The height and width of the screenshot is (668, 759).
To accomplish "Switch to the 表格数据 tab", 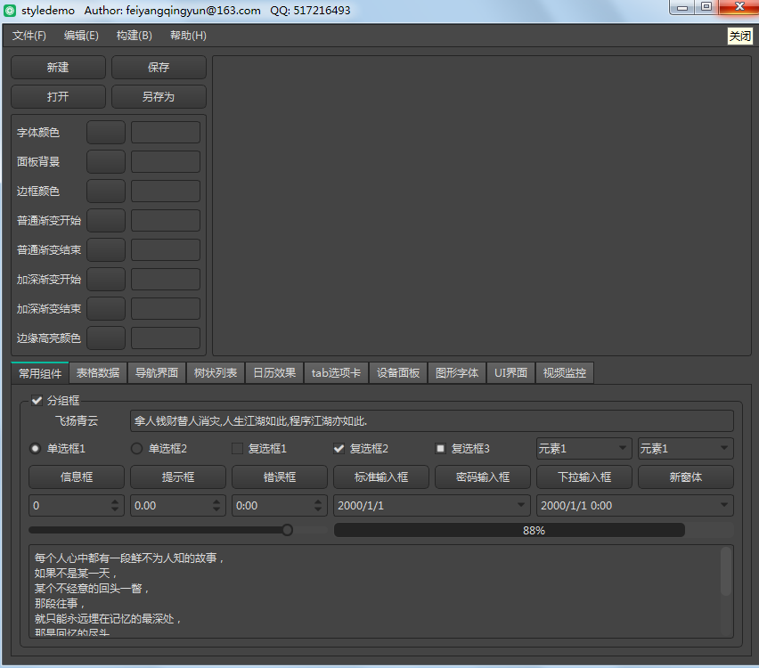I will [x=97, y=373].
